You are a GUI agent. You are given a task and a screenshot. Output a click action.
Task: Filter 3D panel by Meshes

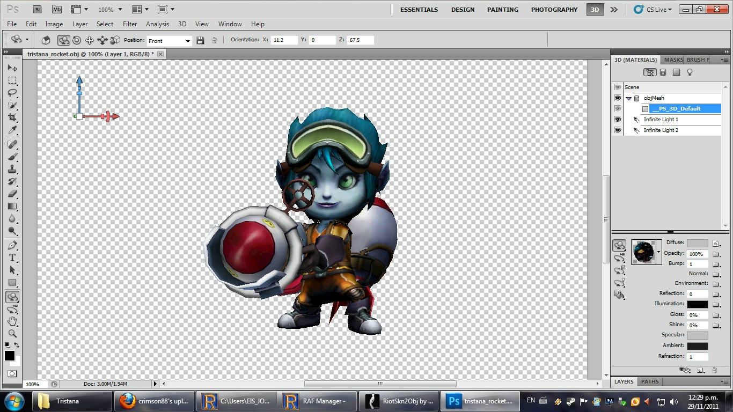[x=663, y=72]
